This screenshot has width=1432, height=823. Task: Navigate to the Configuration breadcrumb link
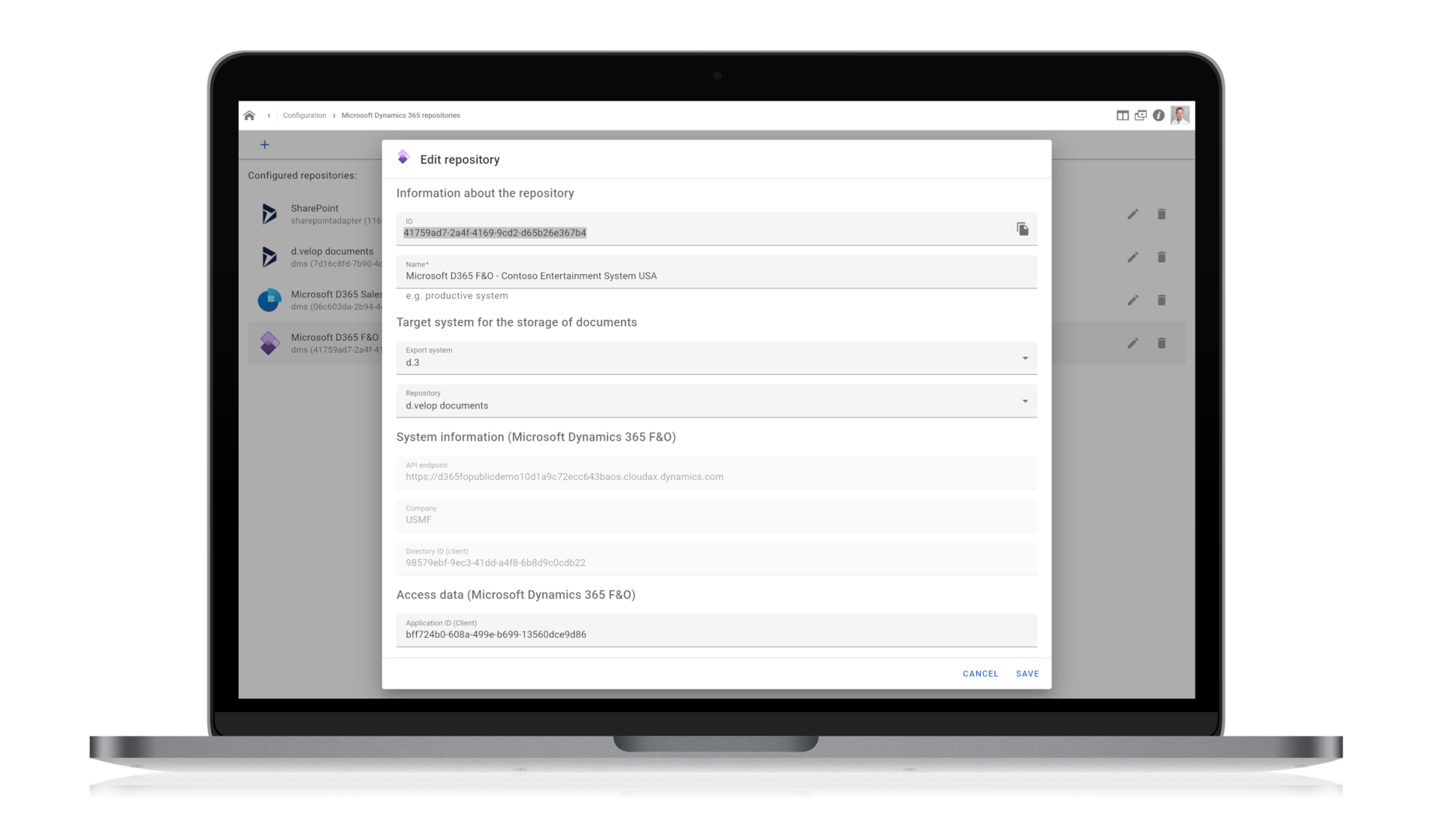pyautogui.click(x=304, y=115)
